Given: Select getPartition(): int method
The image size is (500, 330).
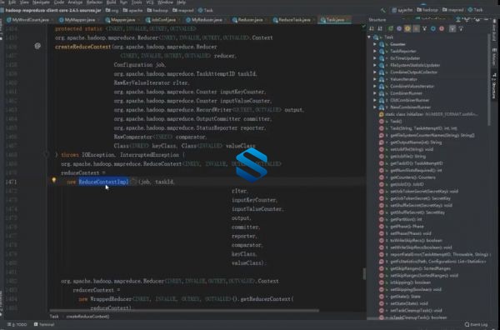Looking at the screenshot, I should (406, 220).
